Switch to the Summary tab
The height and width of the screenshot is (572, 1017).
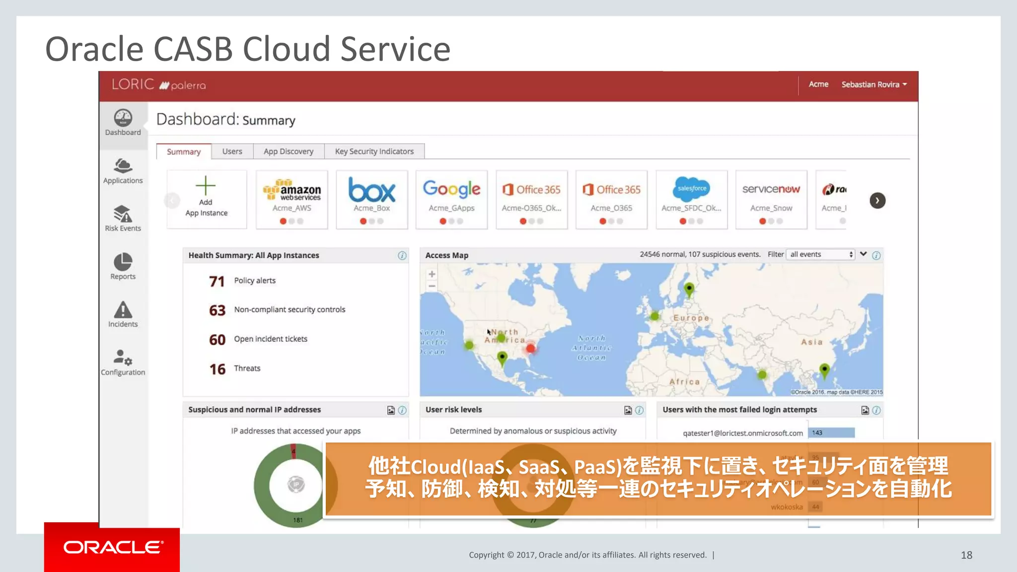tap(184, 151)
